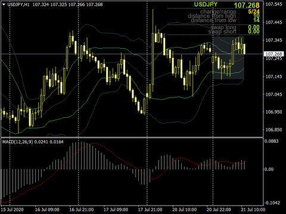Click the 20 Jul 22:00 time label
Viewport: 286px width, 214px height.
[x=219, y=210]
